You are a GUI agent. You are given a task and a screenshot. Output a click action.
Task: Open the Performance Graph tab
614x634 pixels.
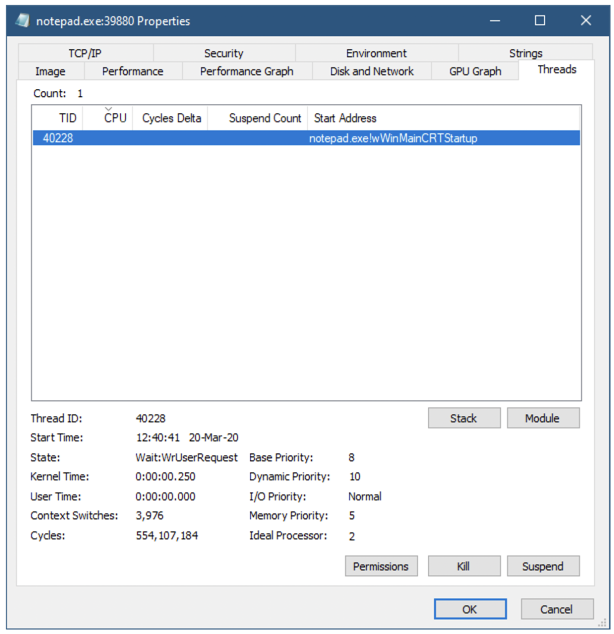coord(247,71)
